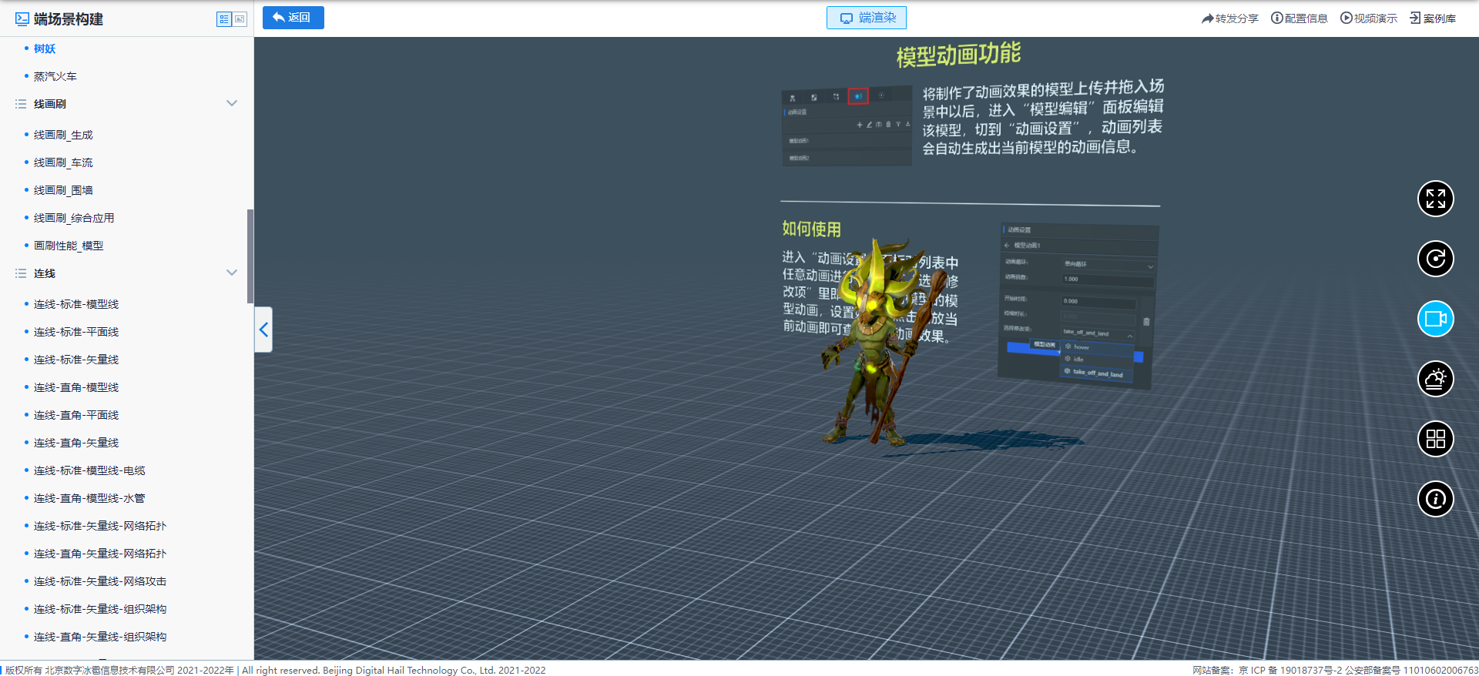Switch sidebar to list view mode
The height and width of the screenshot is (676, 1479).
click(224, 19)
